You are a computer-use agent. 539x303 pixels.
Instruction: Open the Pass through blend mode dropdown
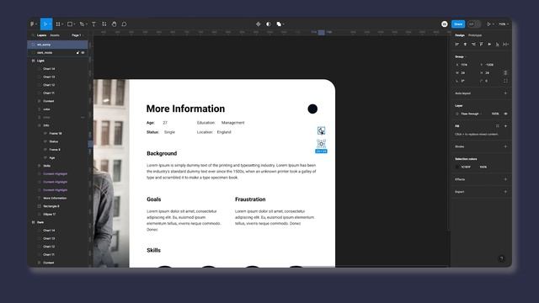472,114
